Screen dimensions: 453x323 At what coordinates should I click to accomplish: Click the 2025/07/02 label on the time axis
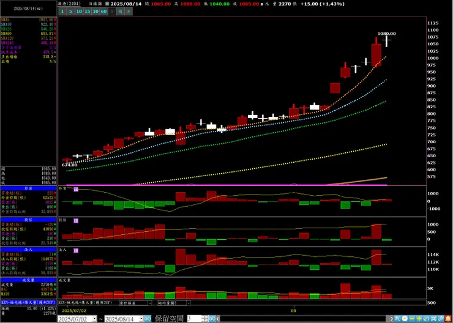(74, 311)
